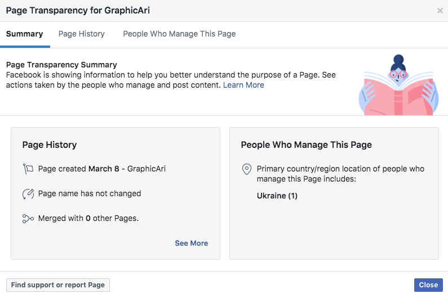Click the Ukraine (1) country entry
Image resolution: width=448 pixels, height=298 pixels.
(x=277, y=196)
